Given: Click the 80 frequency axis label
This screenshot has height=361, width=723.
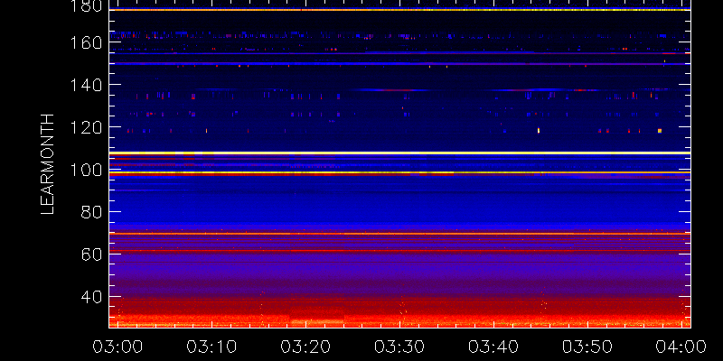Looking at the screenshot, I should click(92, 212).
